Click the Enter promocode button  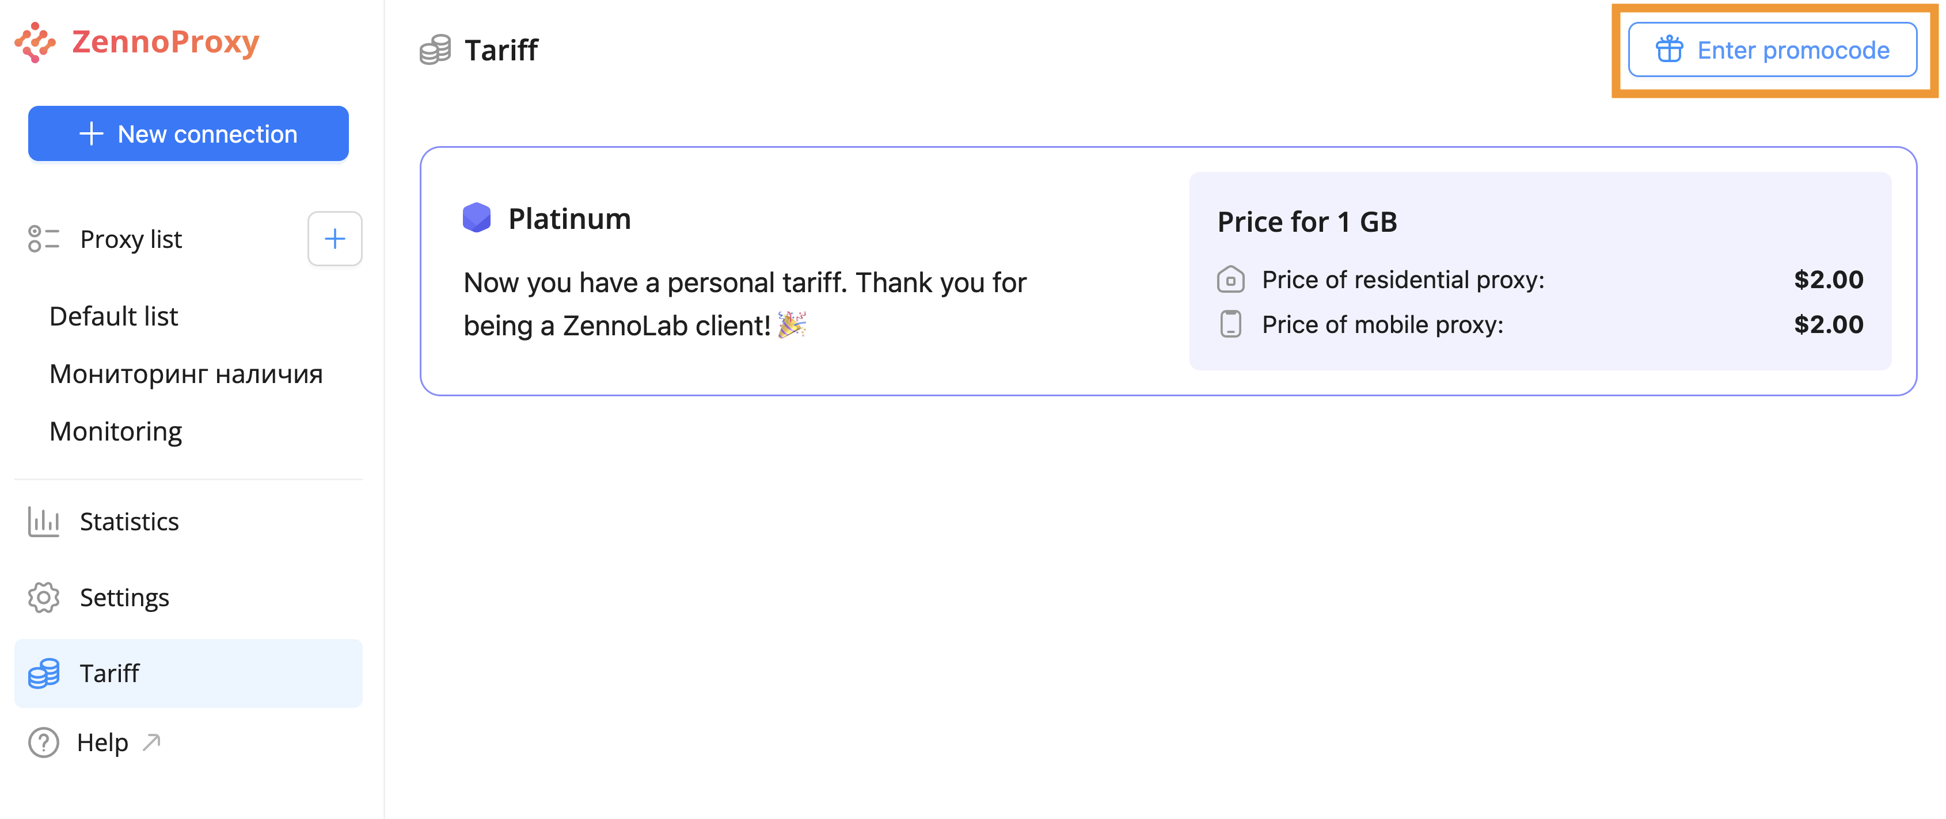(x=1772, y=50)
